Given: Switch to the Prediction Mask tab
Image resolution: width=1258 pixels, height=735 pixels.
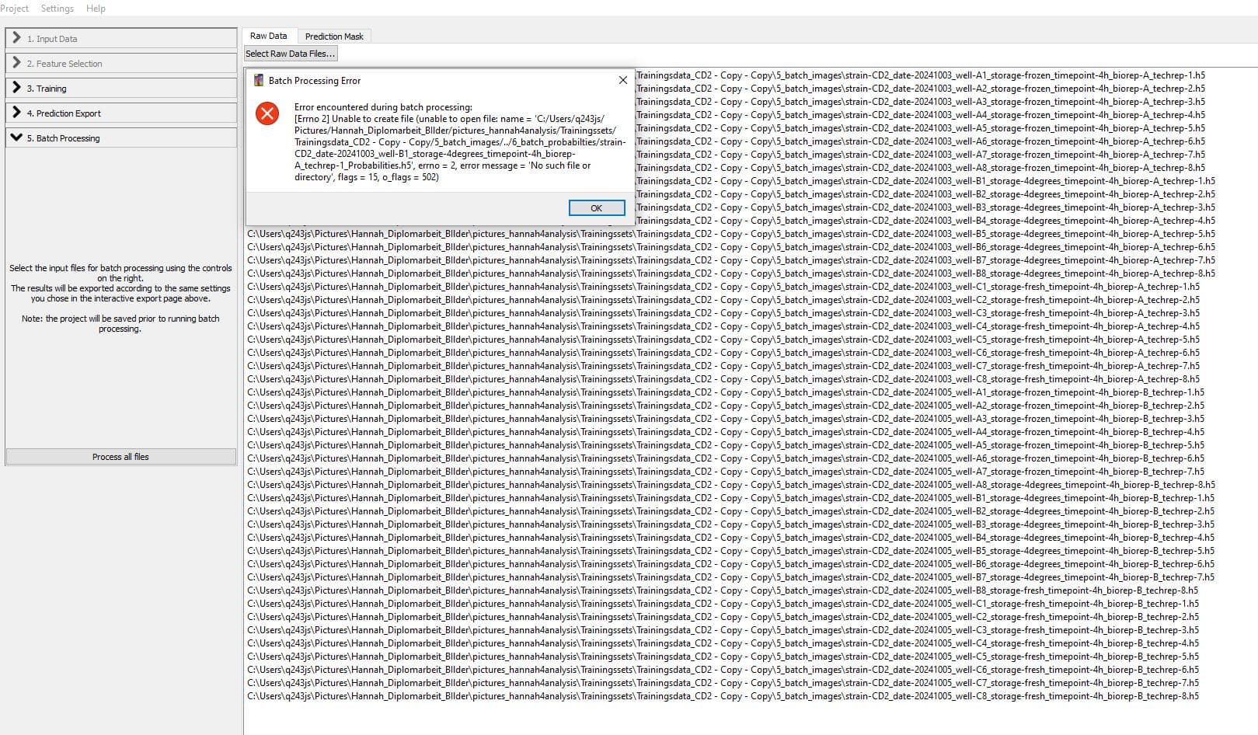Looking at the screenshot, I should point(334,36).
